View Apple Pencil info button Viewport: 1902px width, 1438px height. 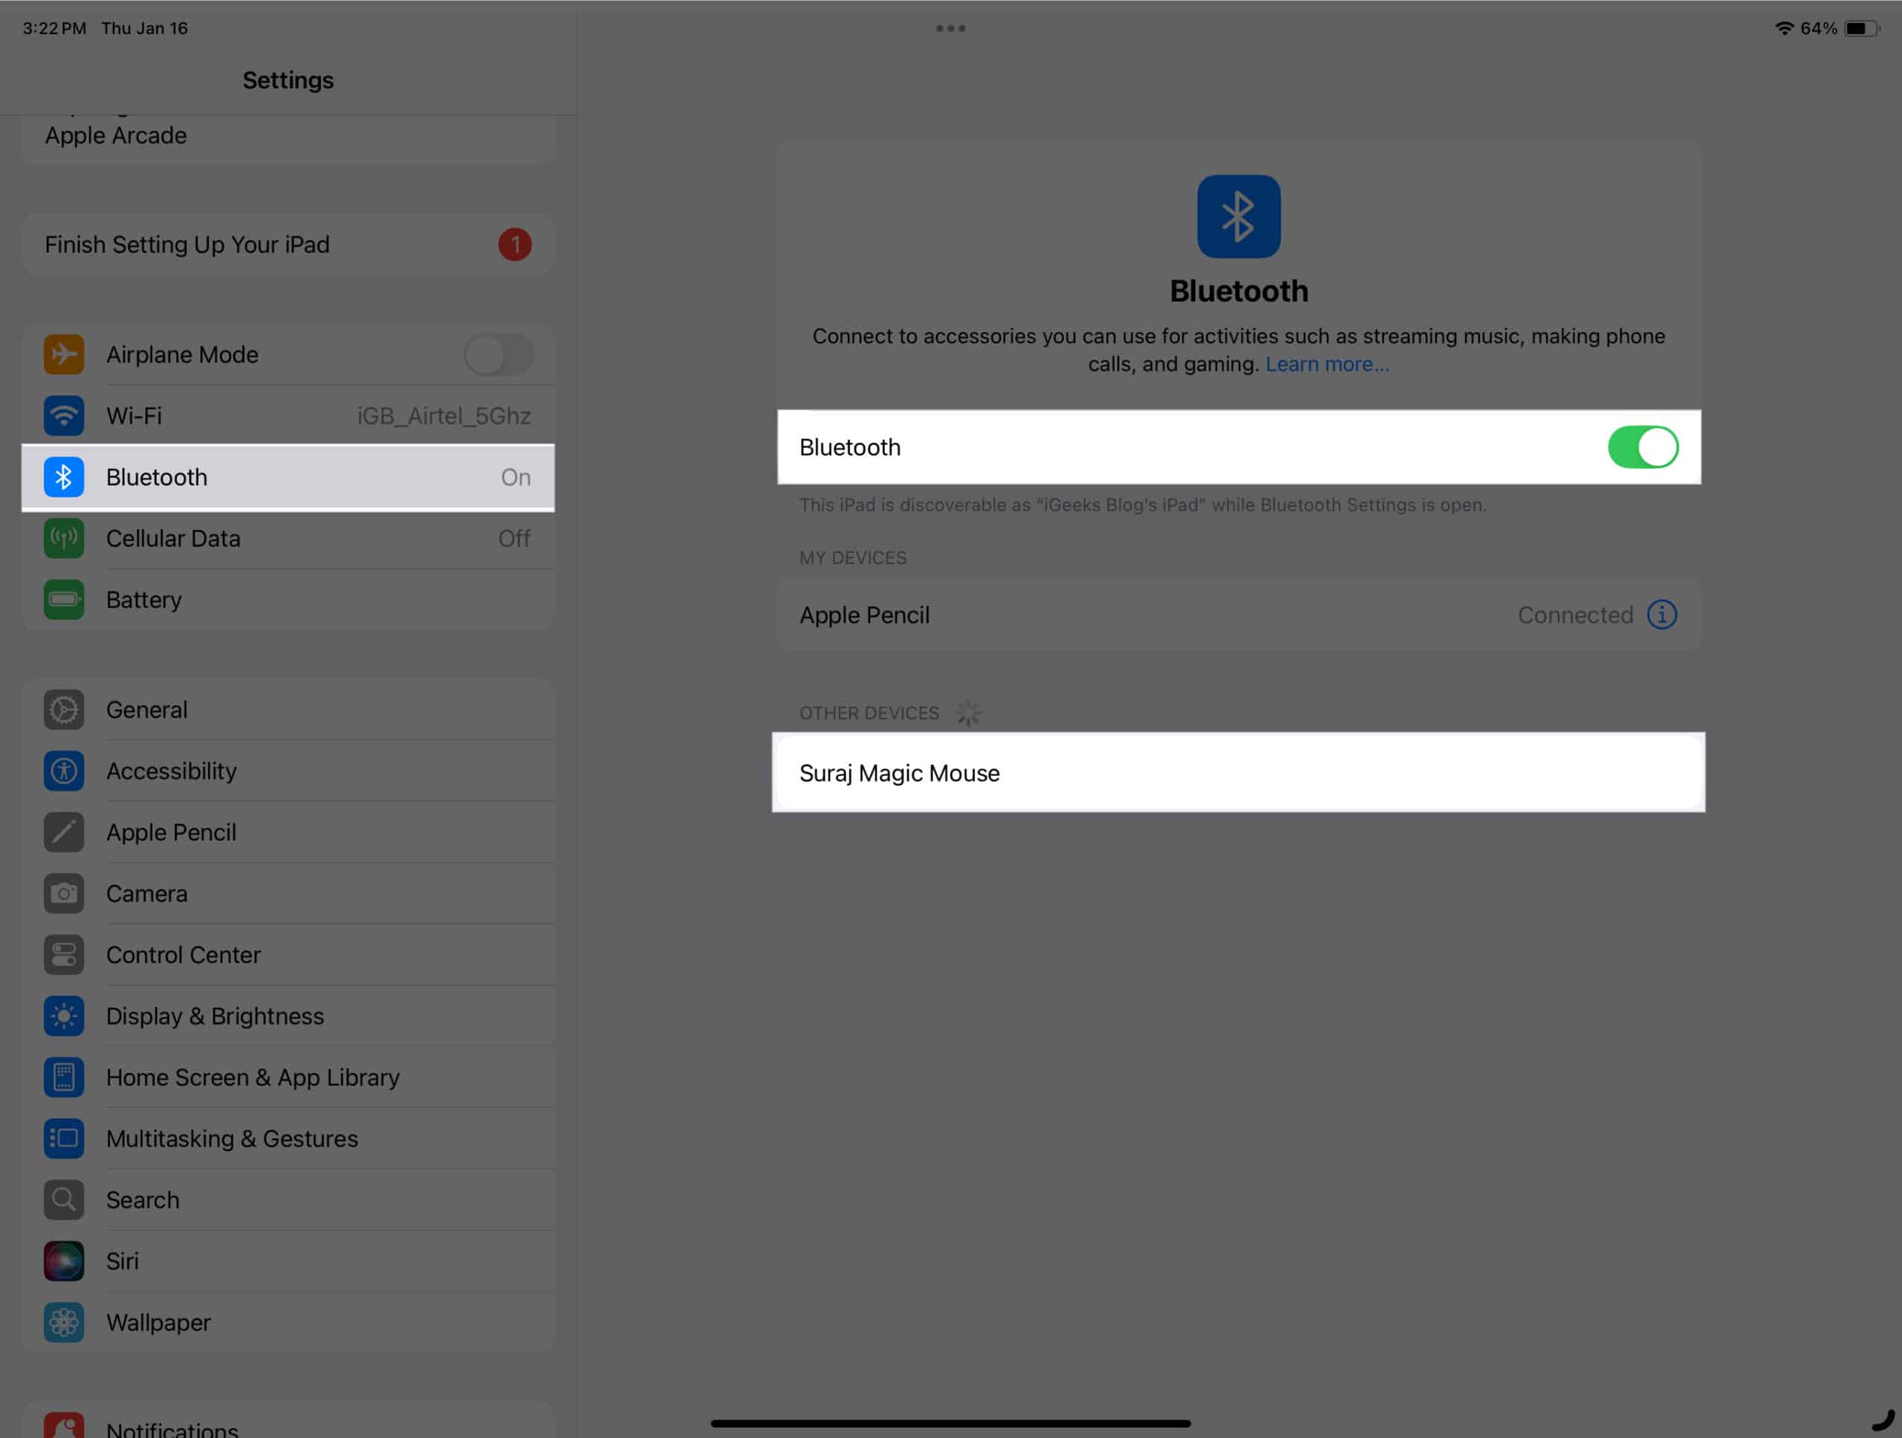[1662, 613]
